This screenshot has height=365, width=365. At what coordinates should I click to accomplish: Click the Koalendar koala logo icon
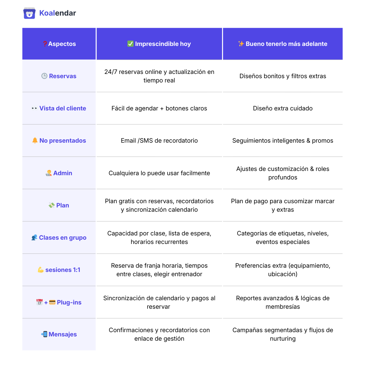pos(29,13)
